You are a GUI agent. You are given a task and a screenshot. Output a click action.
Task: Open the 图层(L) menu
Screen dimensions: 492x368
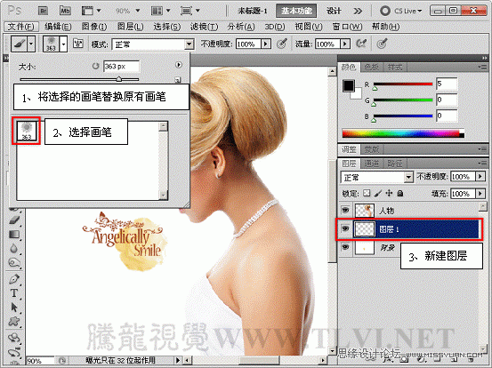pyautogui.click(x=130, y=27)
